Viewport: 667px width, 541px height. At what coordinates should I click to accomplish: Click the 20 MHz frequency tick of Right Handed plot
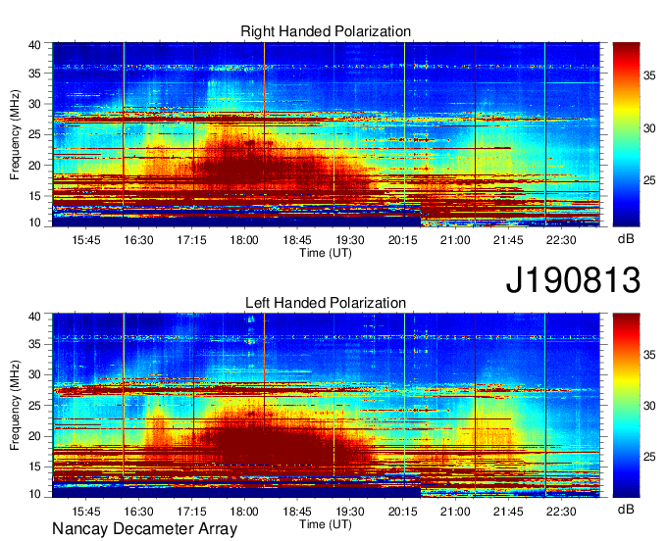coord(34,166)
